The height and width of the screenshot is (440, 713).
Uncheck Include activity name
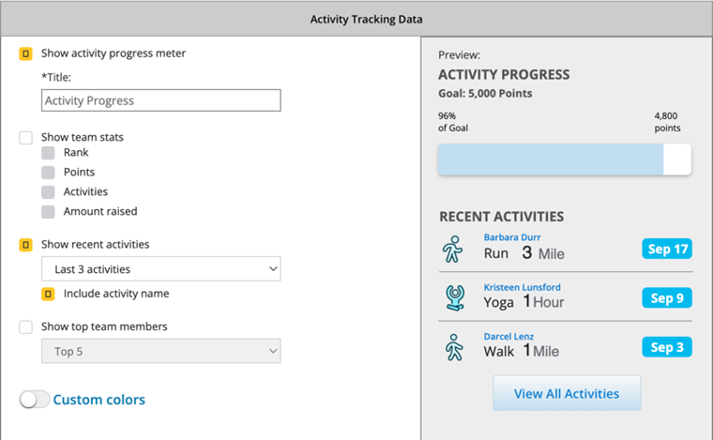[48, 294]
